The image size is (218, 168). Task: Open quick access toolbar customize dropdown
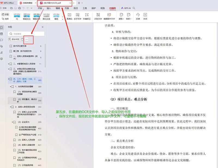[32, 8]
